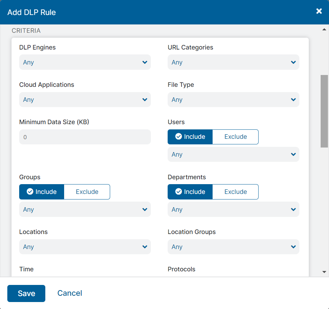
Task: Click scrollbar down arrow icon
Action: [324, 272]
